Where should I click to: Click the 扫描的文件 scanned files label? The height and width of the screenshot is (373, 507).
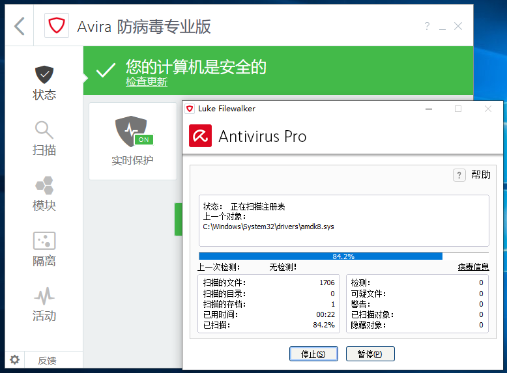point(224,283)
